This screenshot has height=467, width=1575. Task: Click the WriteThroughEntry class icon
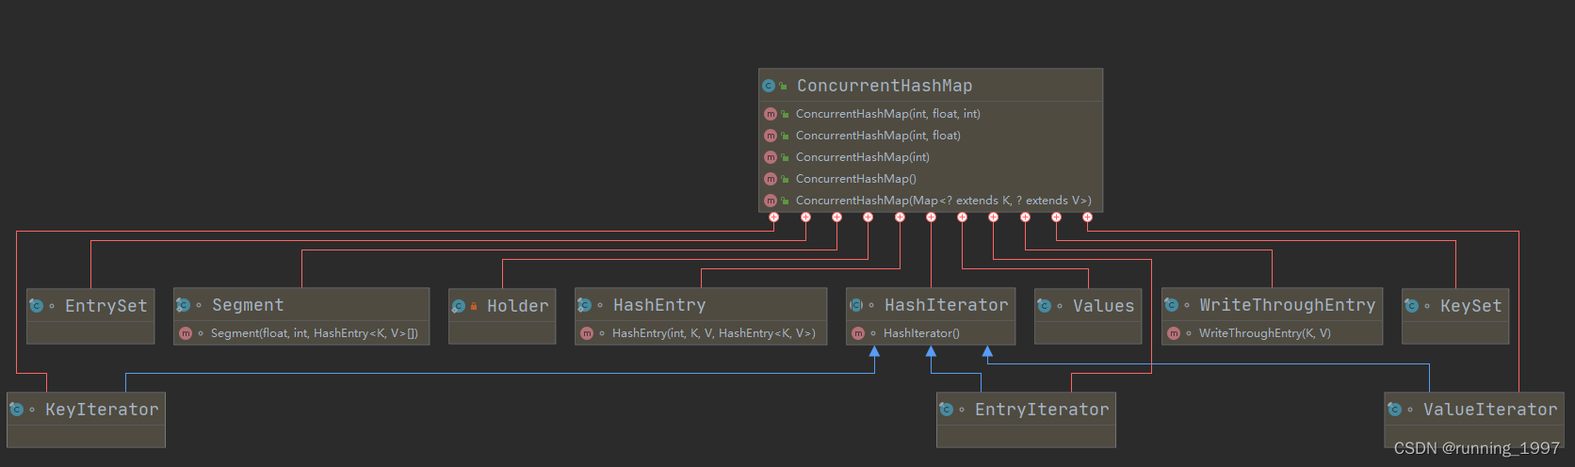pyautogui.click(x=1172, y=305)
